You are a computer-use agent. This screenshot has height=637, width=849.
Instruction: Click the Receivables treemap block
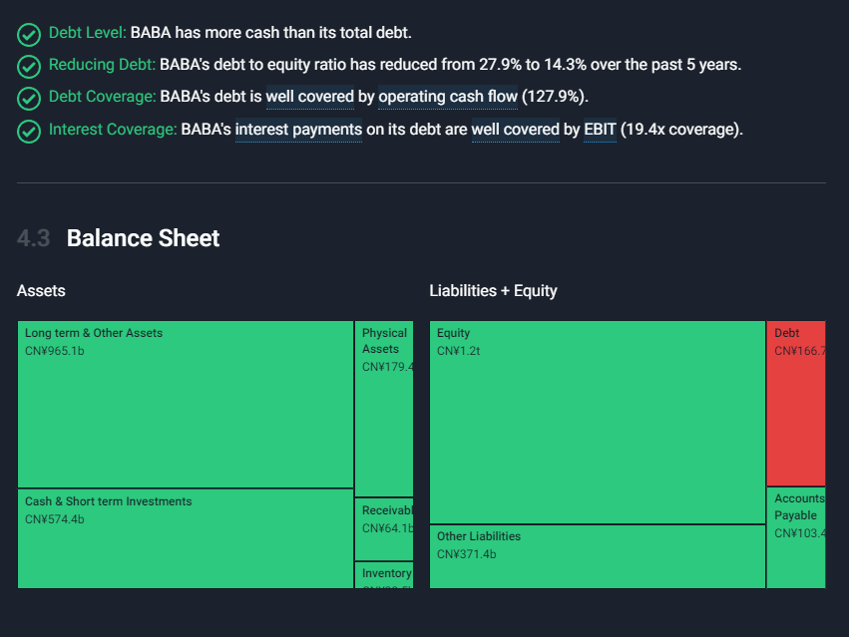(384, 528)
